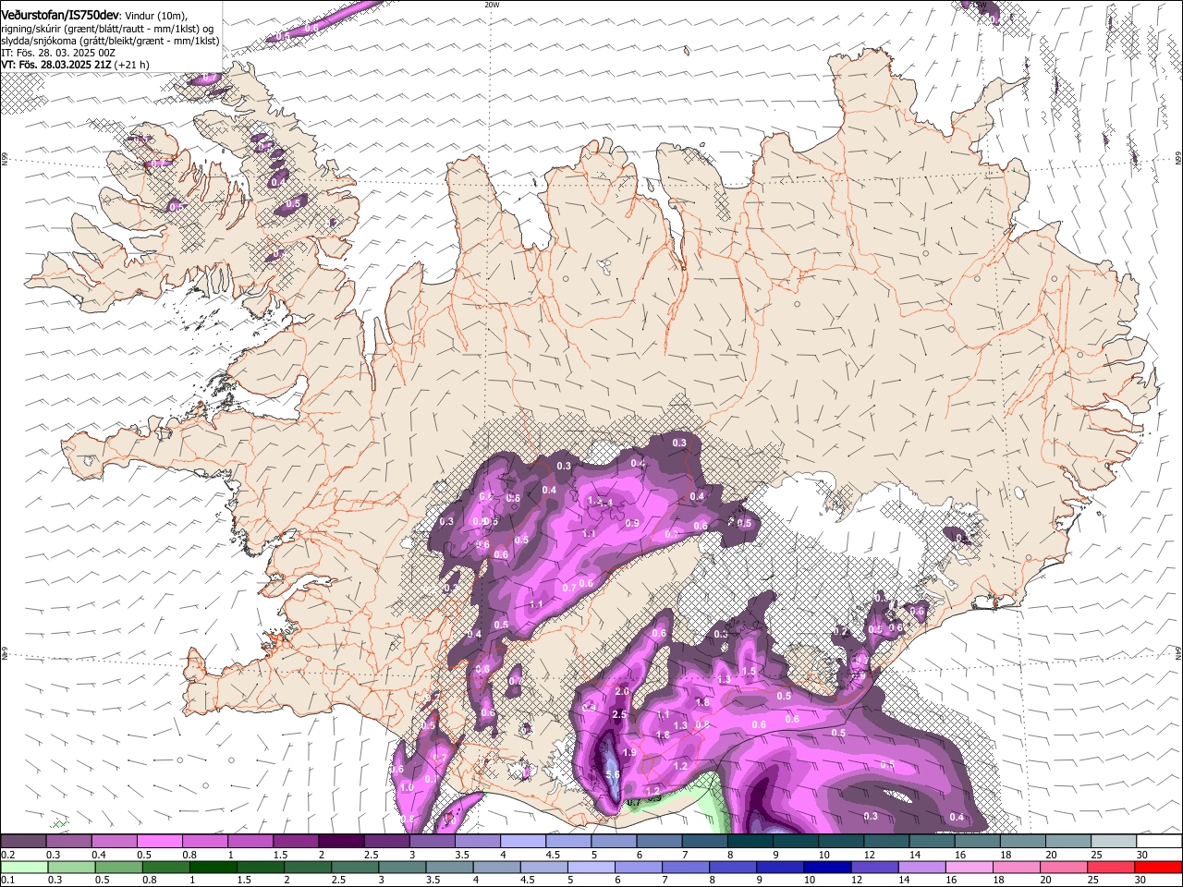Image resolution: width=1183 pixels, height=887 pixels.
Task: Click the 1.9 precipitation value on the map
Action: point(629,753)
